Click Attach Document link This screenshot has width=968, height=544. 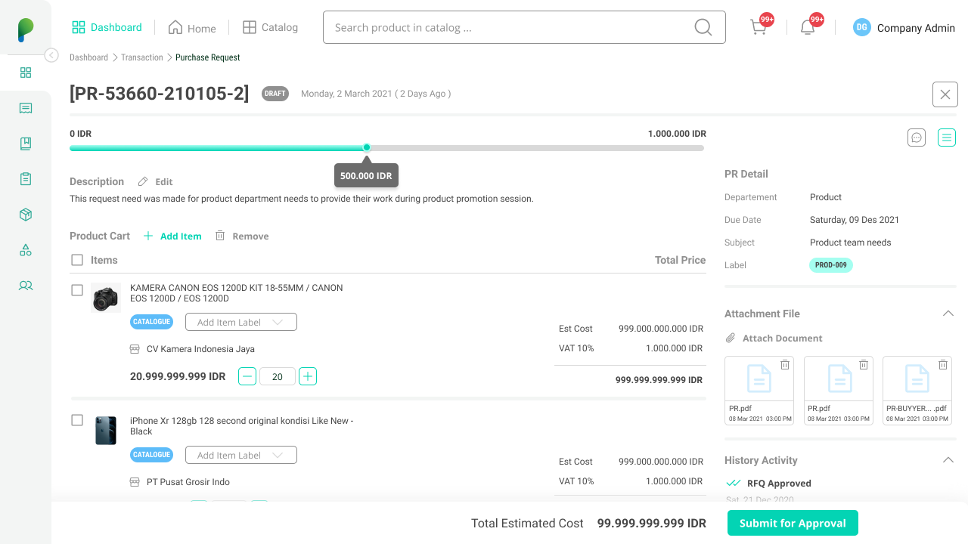(774, 338)
